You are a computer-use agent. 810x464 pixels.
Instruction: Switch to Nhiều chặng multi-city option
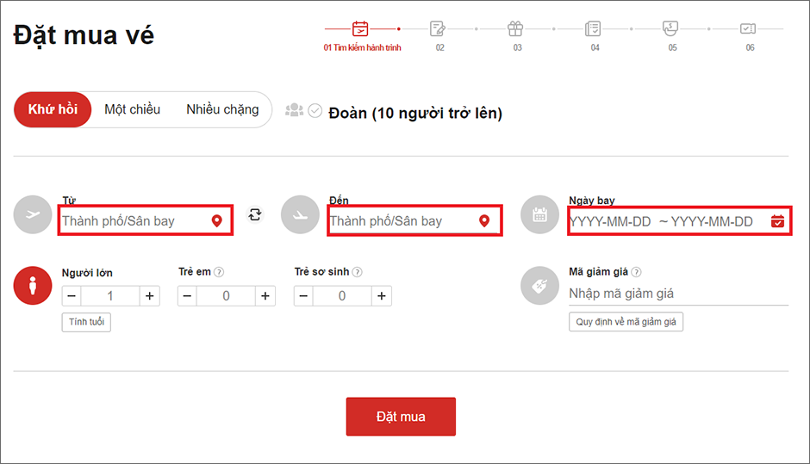(x=222, y=110)
